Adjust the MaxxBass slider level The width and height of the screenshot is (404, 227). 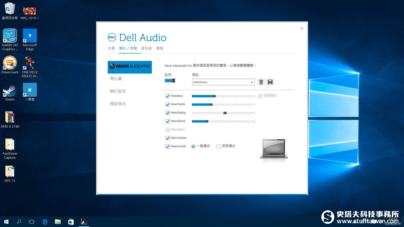tap(223, 96)
